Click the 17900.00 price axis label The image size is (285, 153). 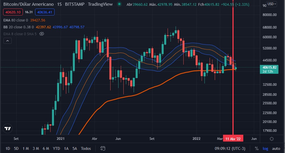[270, 131]
